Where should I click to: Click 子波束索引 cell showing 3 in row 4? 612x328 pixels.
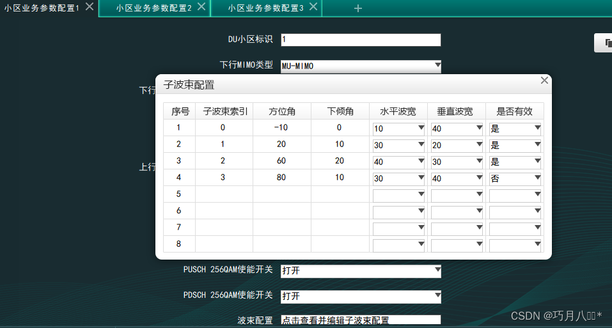224,178
